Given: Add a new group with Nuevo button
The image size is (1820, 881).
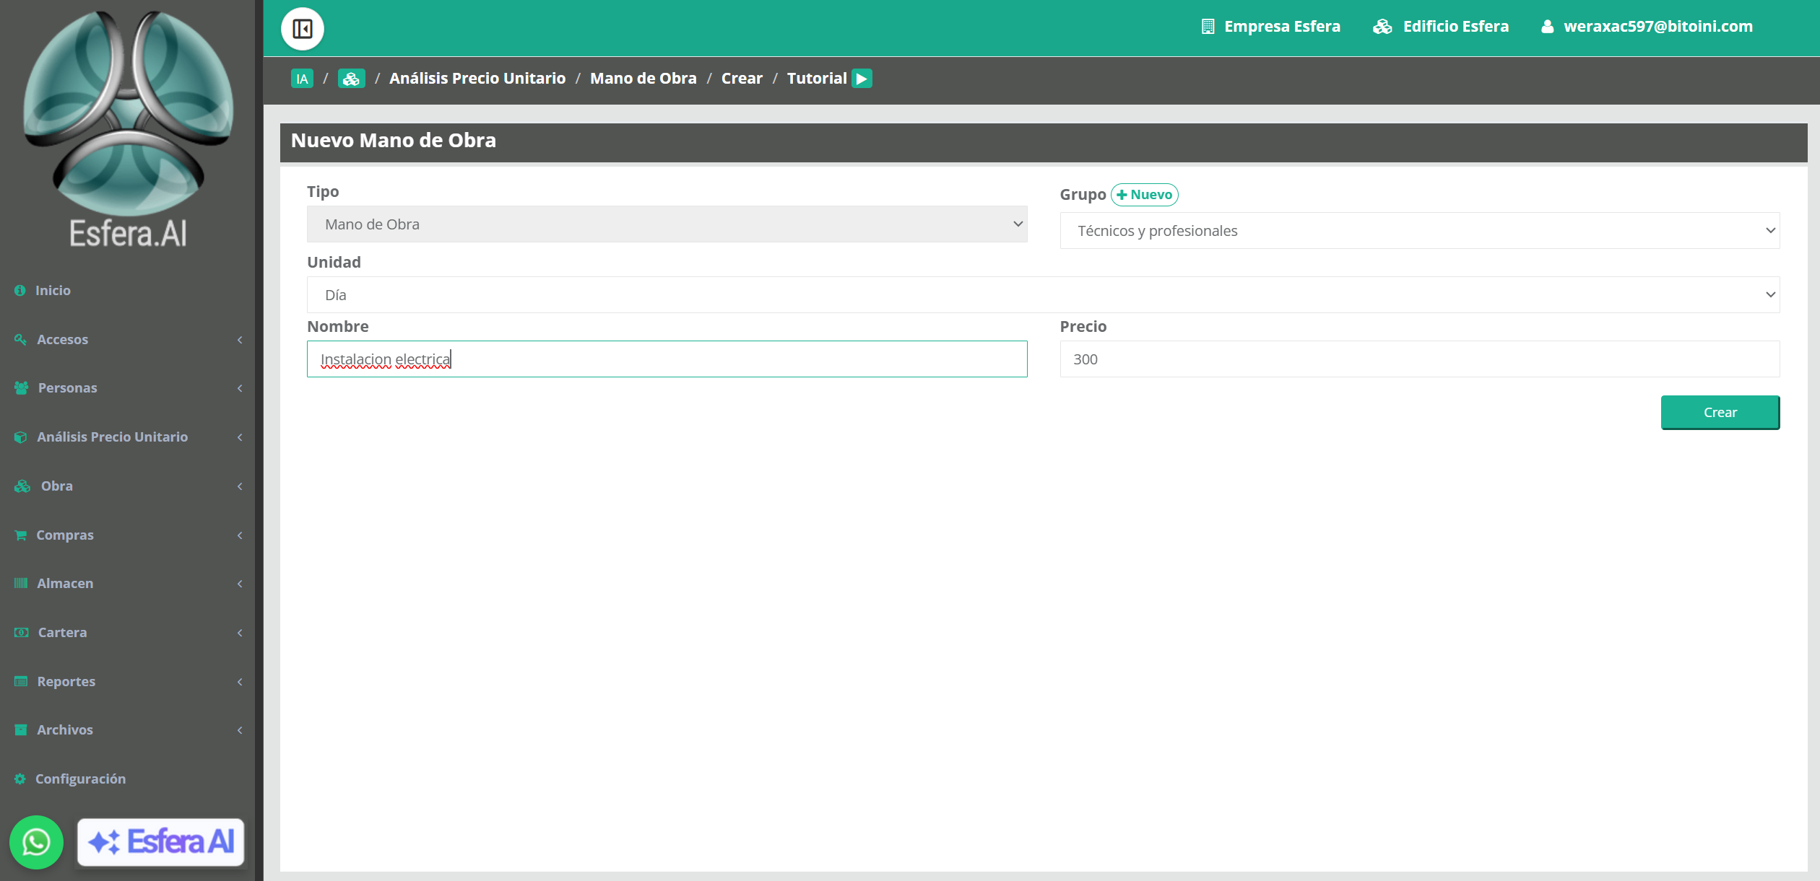Looking at the screenshot, I should pos(1144,195).
